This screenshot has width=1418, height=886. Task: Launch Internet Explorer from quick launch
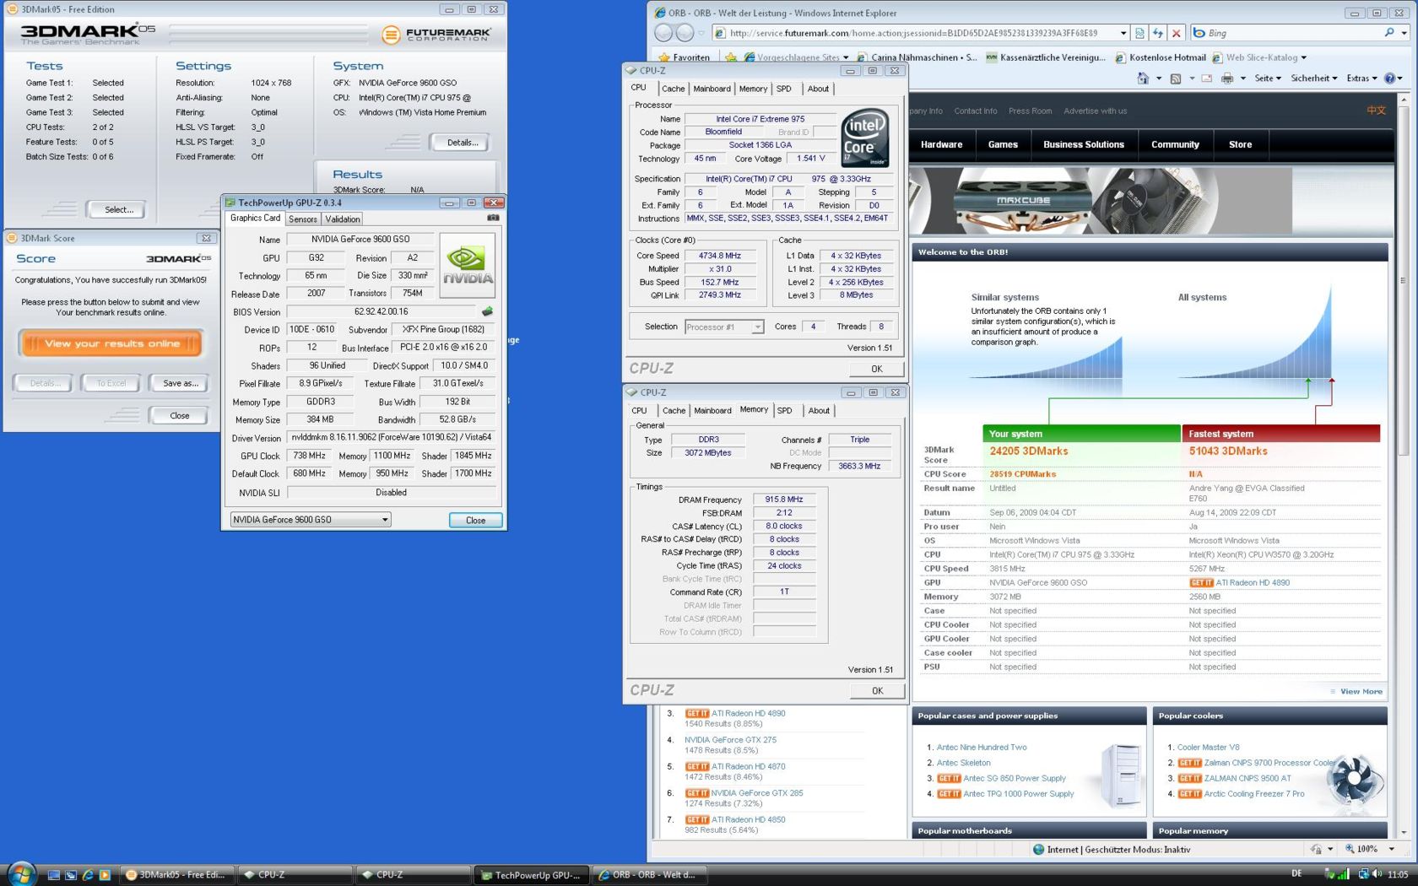pyautogui.click(x=88, y=875)
